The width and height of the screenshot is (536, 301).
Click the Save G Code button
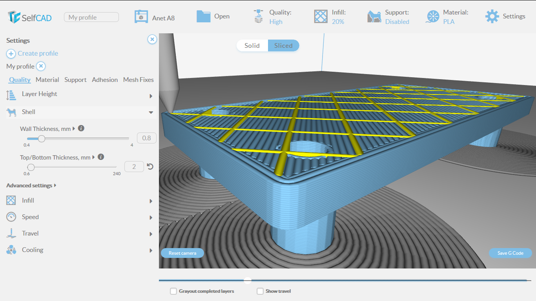510,253
